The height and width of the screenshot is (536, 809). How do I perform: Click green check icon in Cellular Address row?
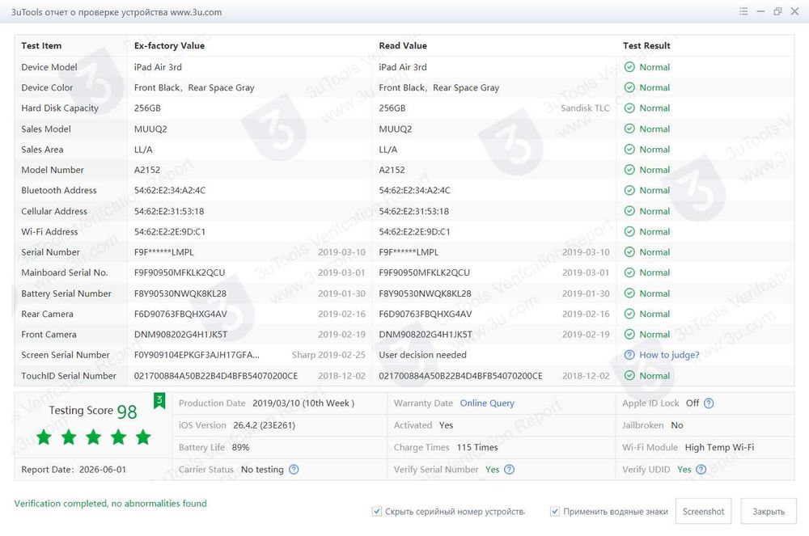pyautogui.click(x=629, y=211)
